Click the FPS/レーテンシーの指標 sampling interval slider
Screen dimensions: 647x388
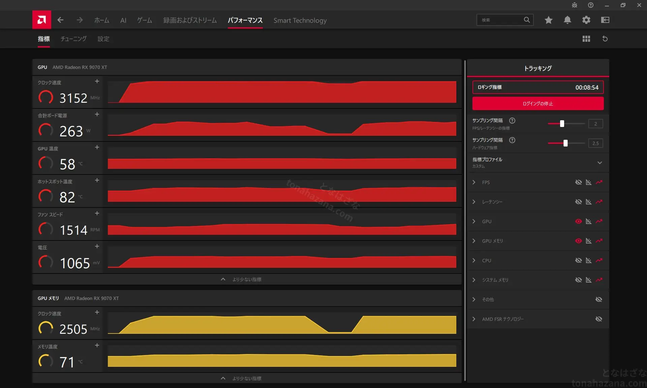[x=566, y=124]
